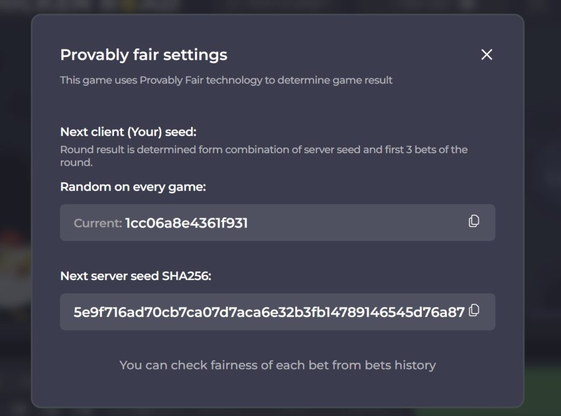
Task: Click the "Next server seed SHA256:" label
Action: (x=136, y=276)
